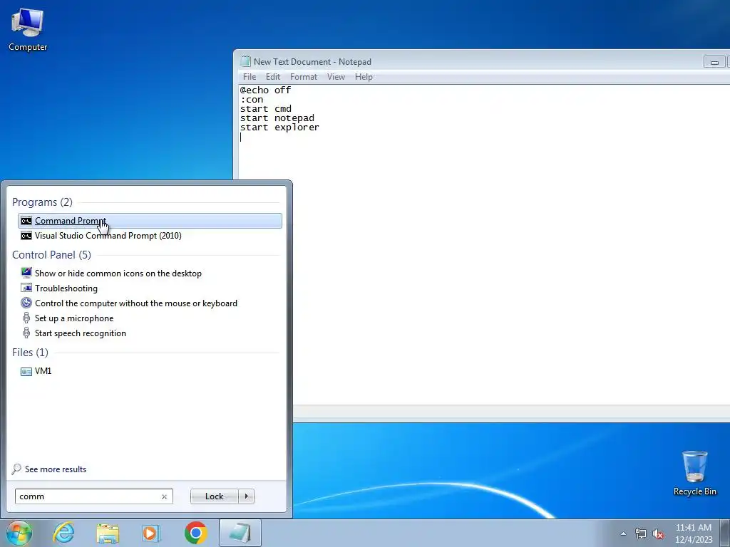Open the VM1 file result

coord(150,370)
